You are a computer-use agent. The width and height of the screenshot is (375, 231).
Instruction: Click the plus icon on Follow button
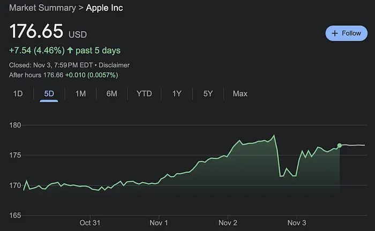335,33
